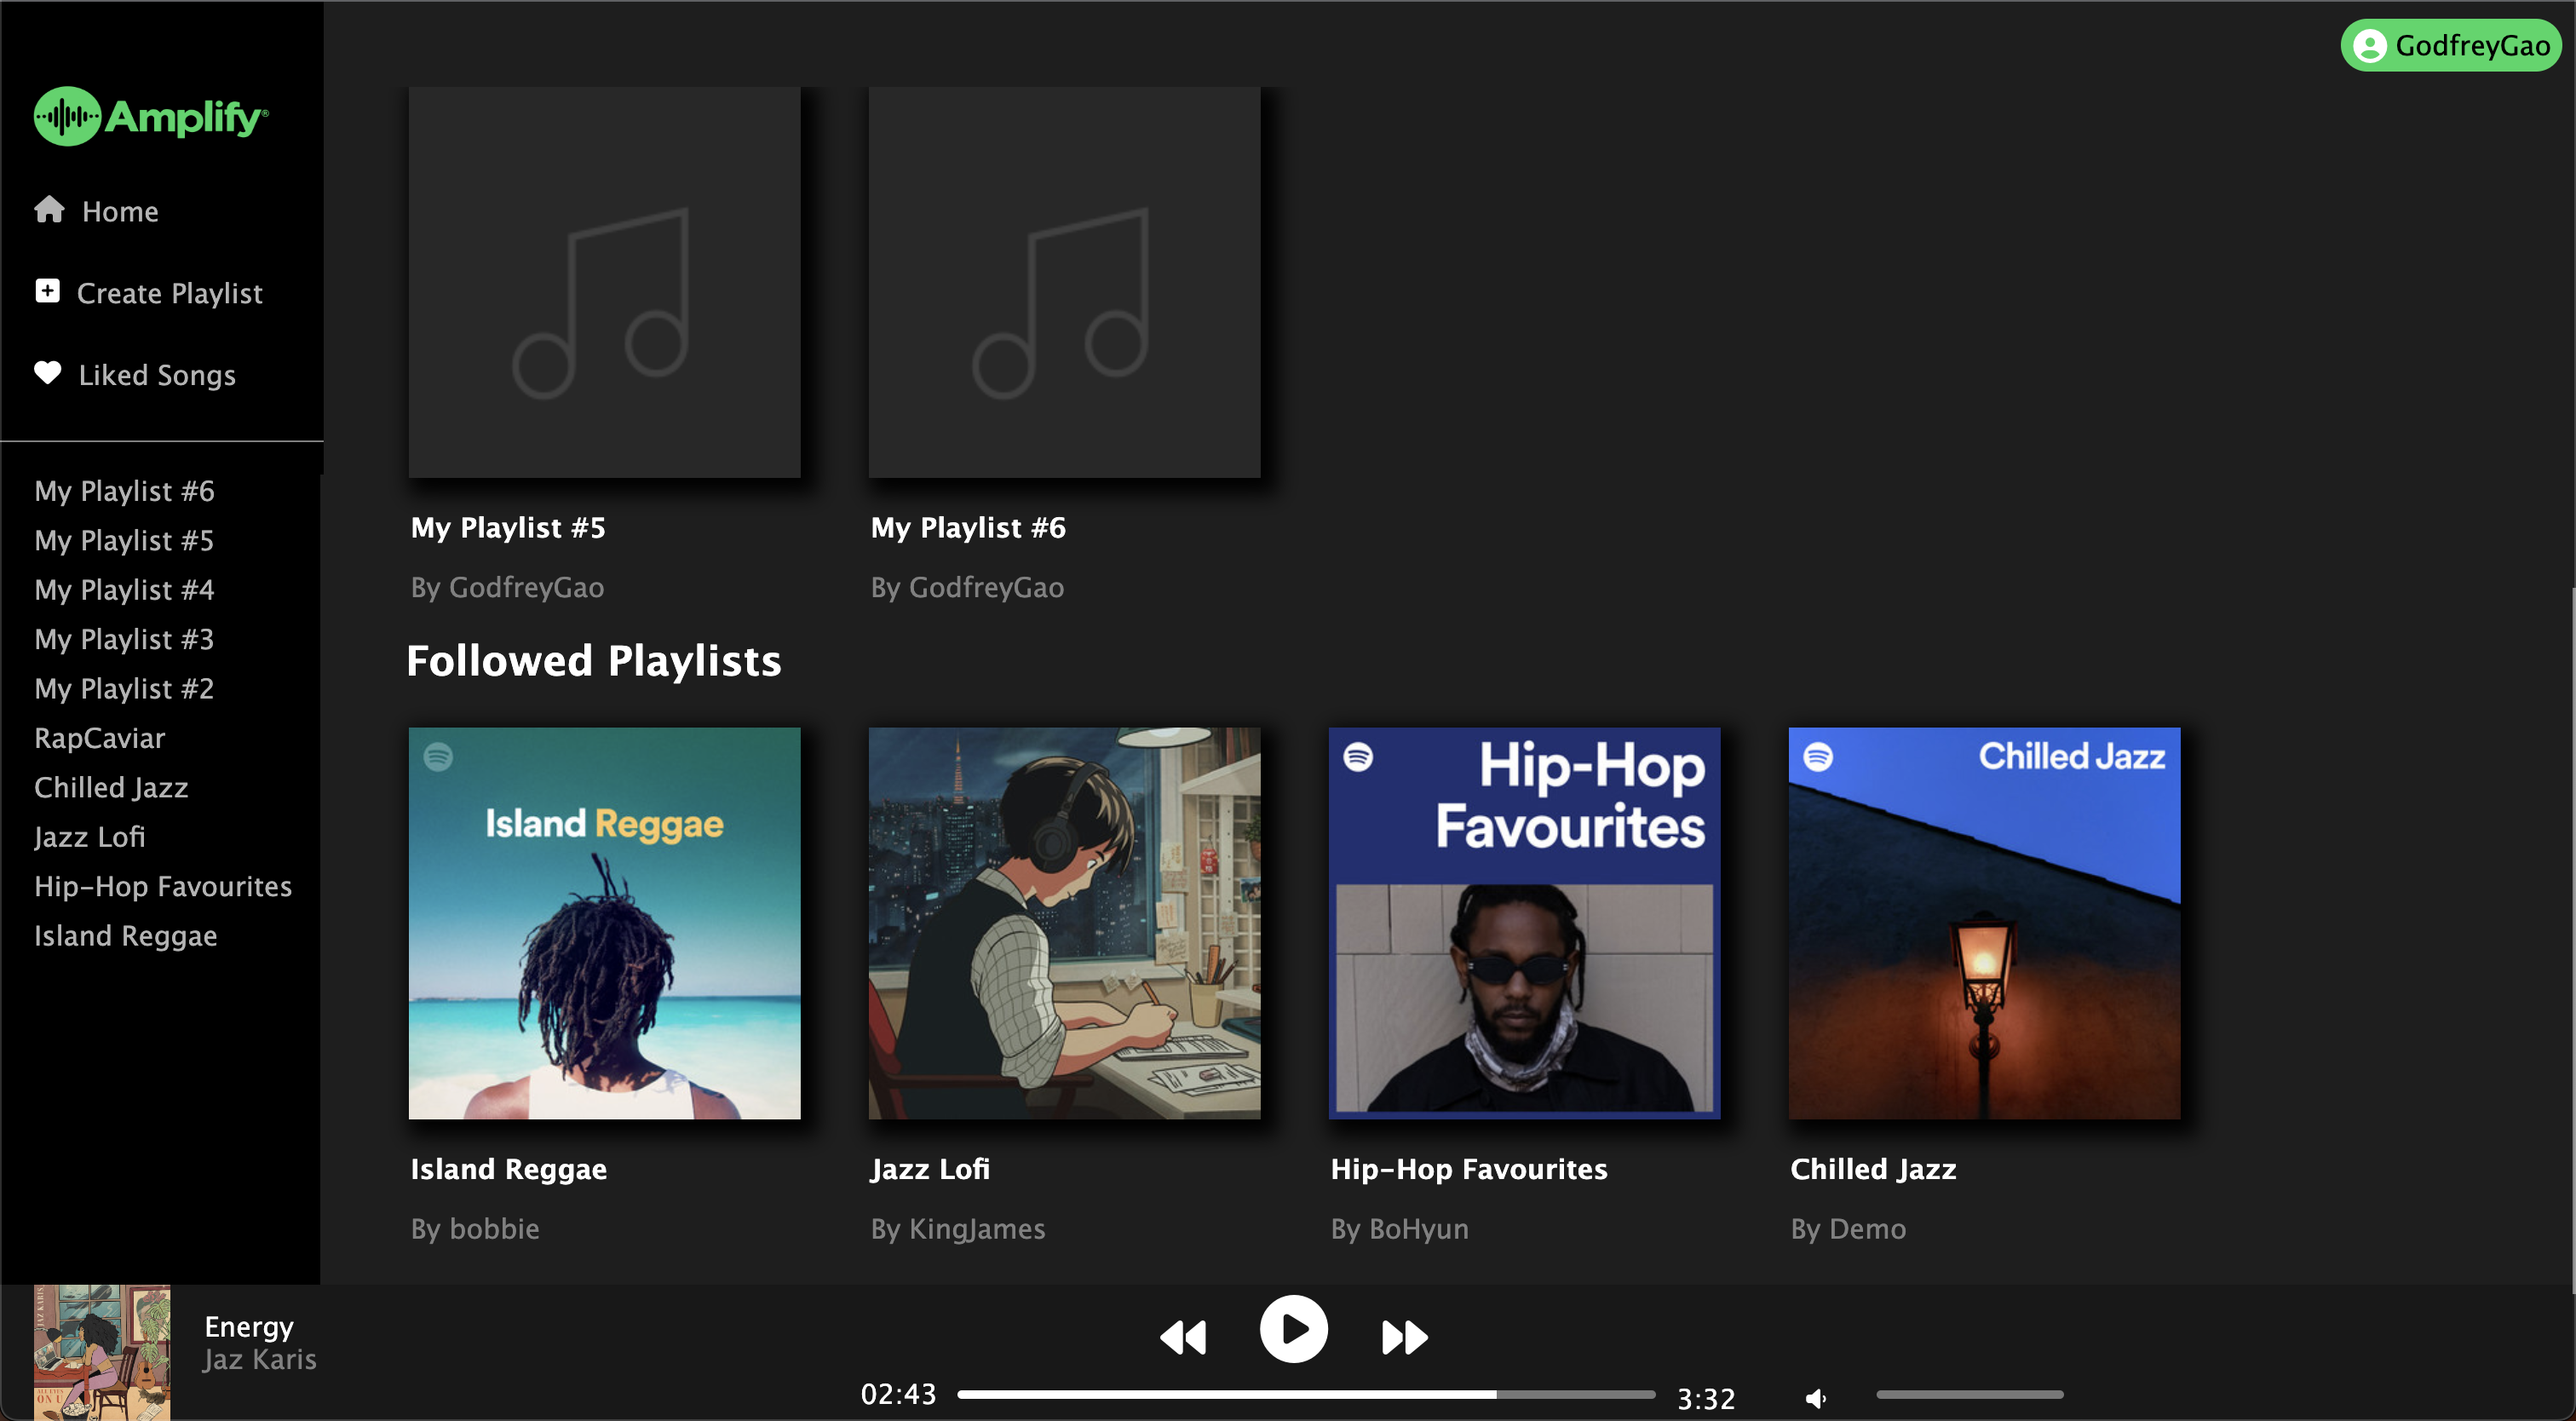Image resolution: width=2576 pixels, height=1421 pixels.
Task: Open the Island Reggae playlist cover
Action: [x=604, y=922]
